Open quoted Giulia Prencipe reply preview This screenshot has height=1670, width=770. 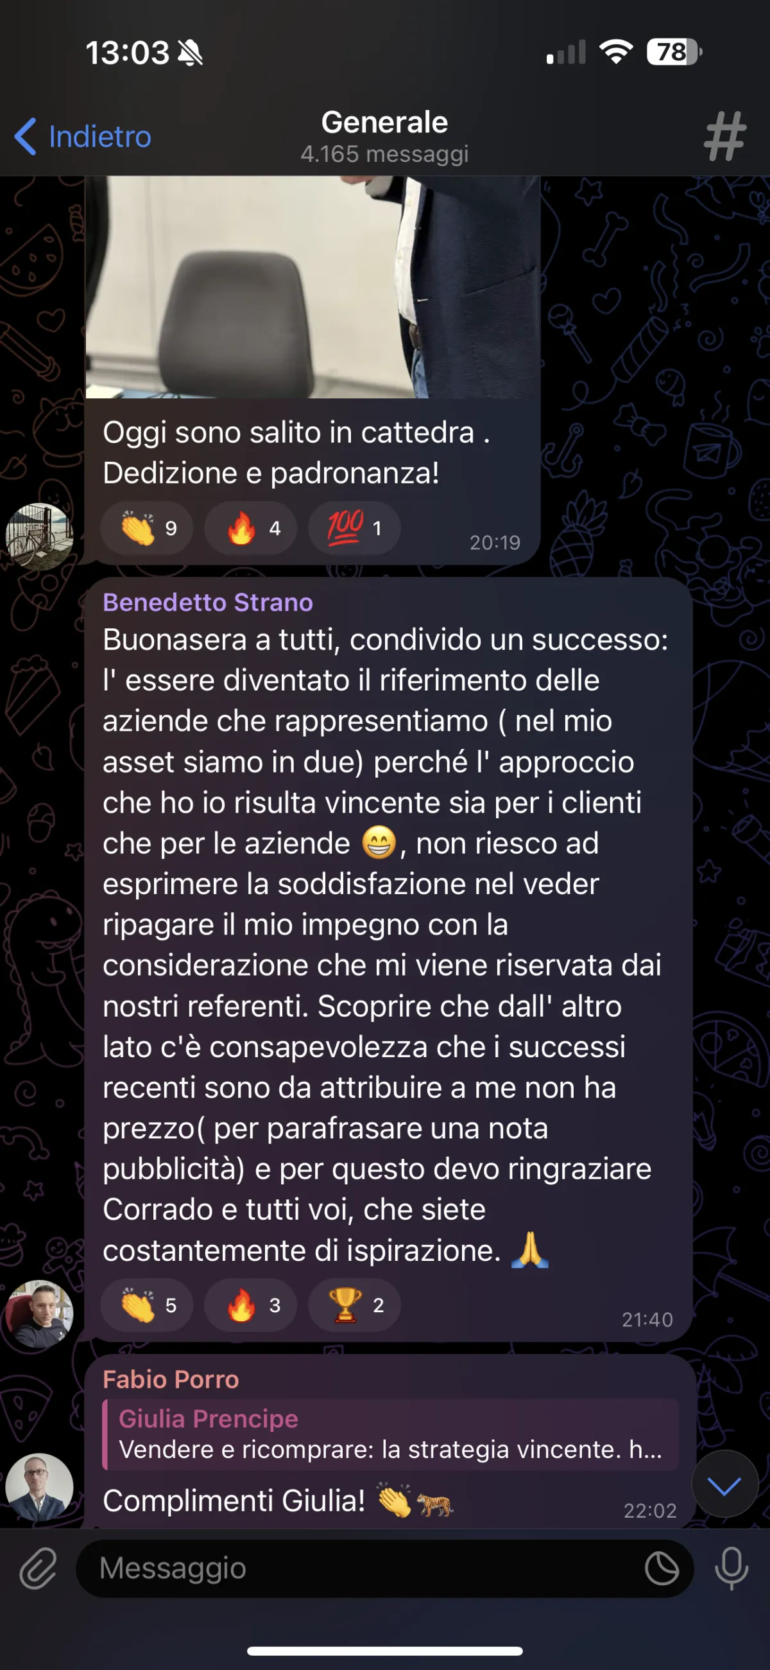point(391,1435)
